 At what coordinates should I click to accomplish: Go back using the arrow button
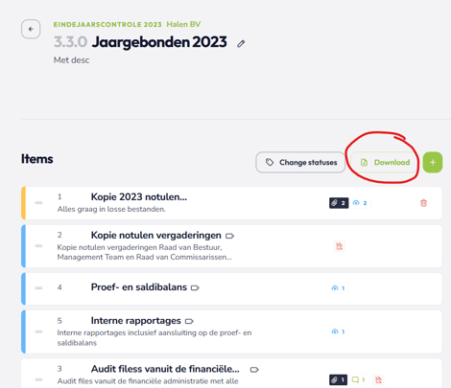click(x=31, y=29)
